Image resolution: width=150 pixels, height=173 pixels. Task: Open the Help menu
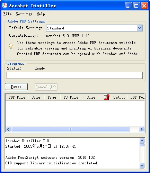point(41,14)
